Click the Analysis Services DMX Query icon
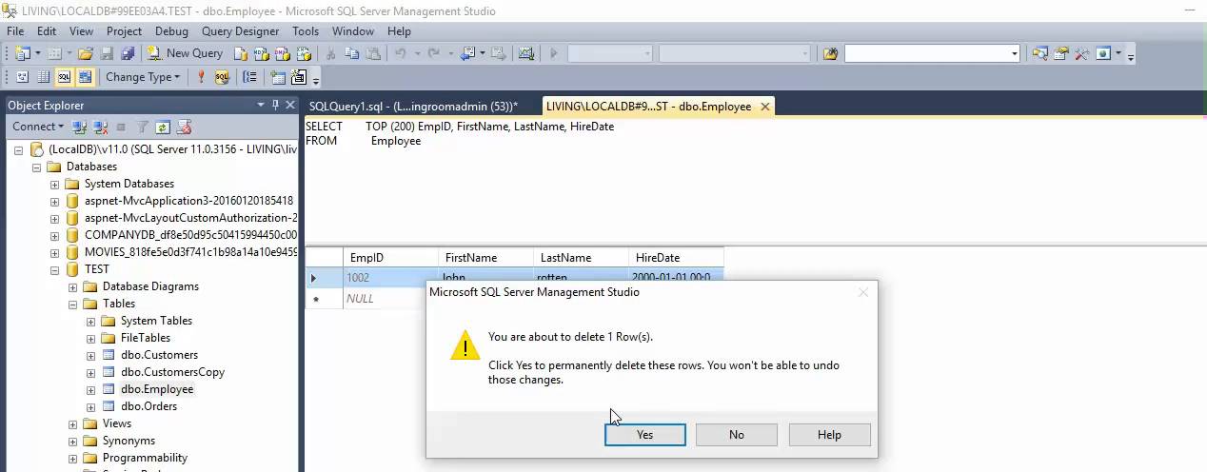 click(x=282, y=53)
